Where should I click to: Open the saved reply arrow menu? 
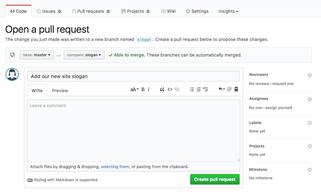click(x=221, y=89)
